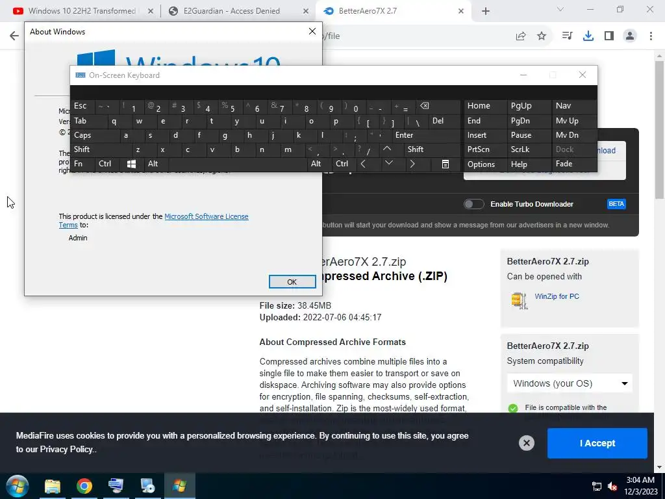The image size is (665, 499).
Task: Click PrtScn key on On-Screen Keyboard
Action: pyautogui.click(x=485, y=149)
